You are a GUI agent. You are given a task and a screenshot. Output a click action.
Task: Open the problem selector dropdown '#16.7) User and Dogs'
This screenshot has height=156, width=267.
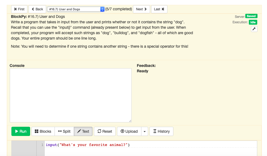point(76,9)
